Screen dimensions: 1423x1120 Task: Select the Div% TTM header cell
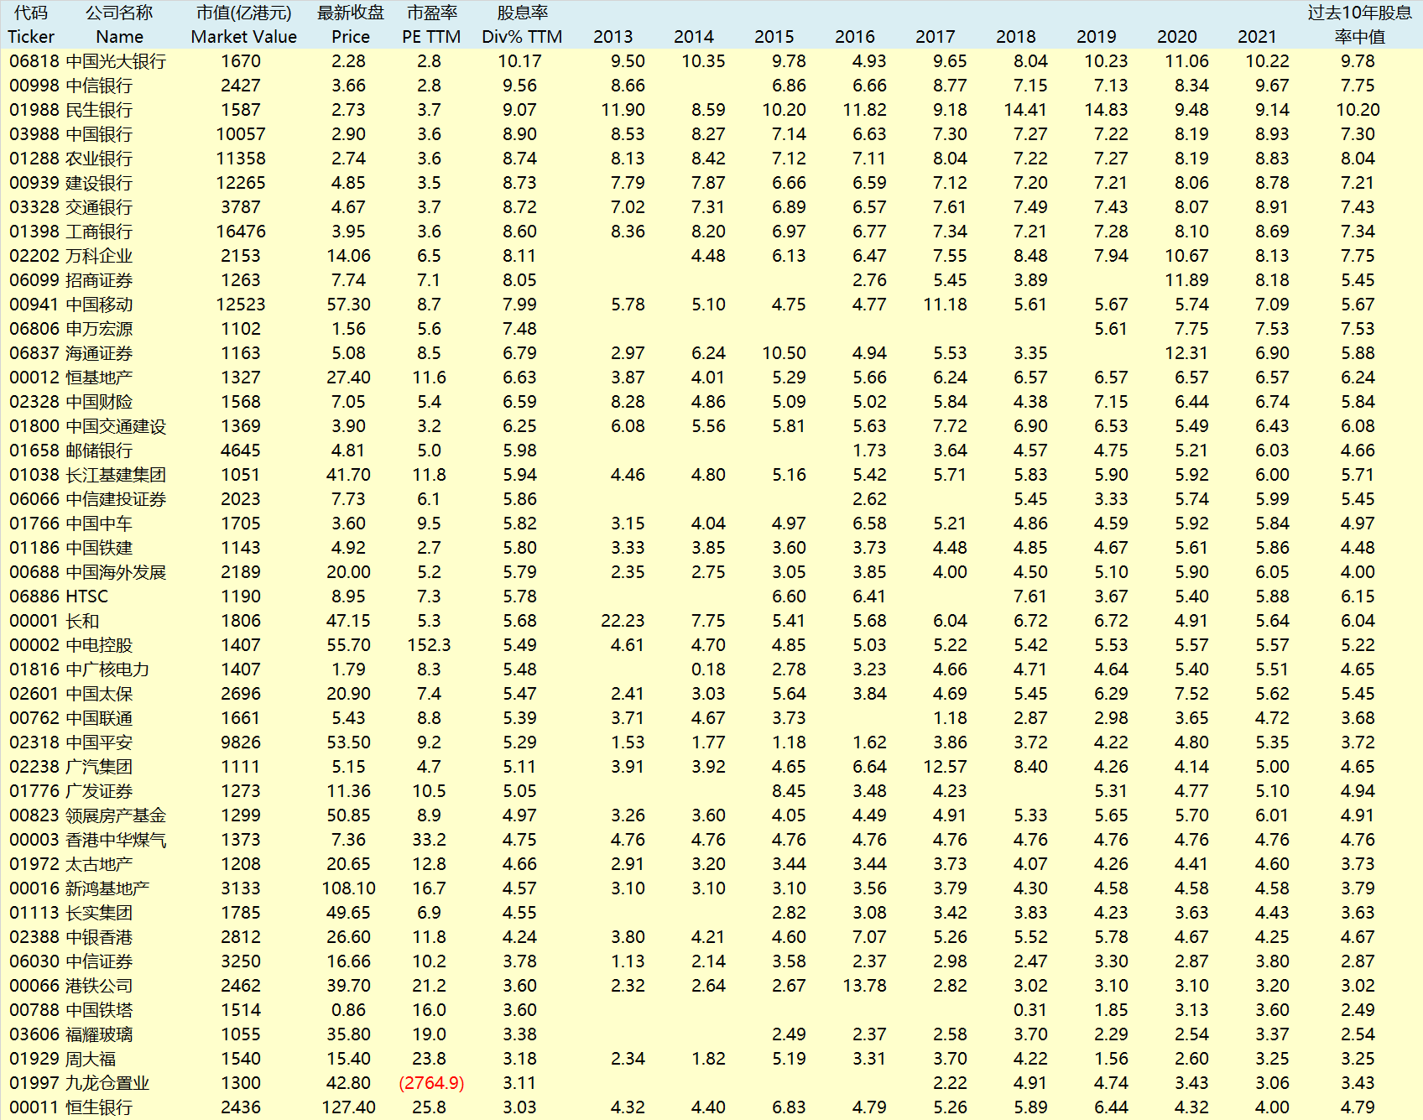click(x=522, y=37)
